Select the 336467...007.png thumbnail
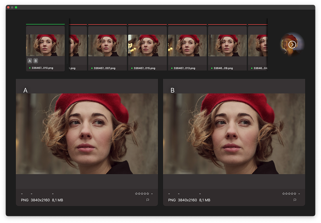This screenshot has height=223, width=321. (107, 45)
